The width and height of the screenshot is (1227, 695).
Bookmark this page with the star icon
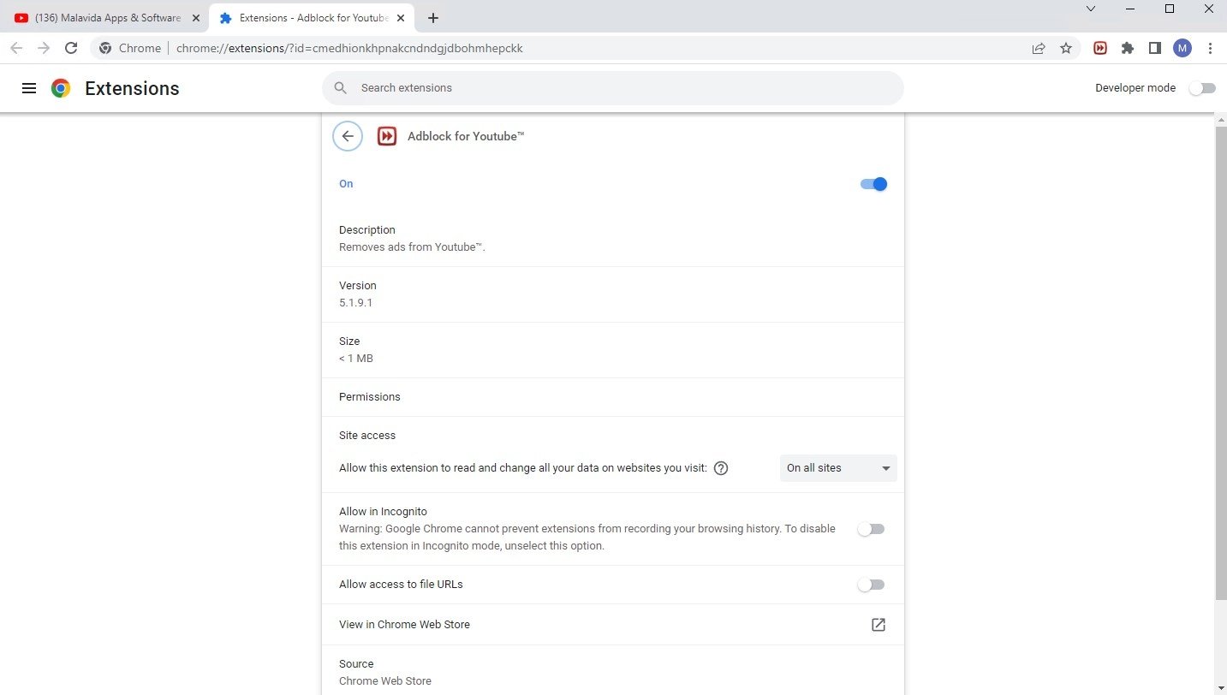(x=1066, y=48)
